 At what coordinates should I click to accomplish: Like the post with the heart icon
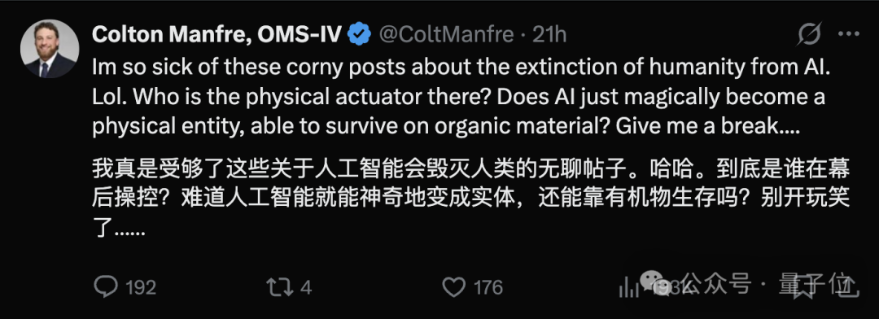(453, 287)
